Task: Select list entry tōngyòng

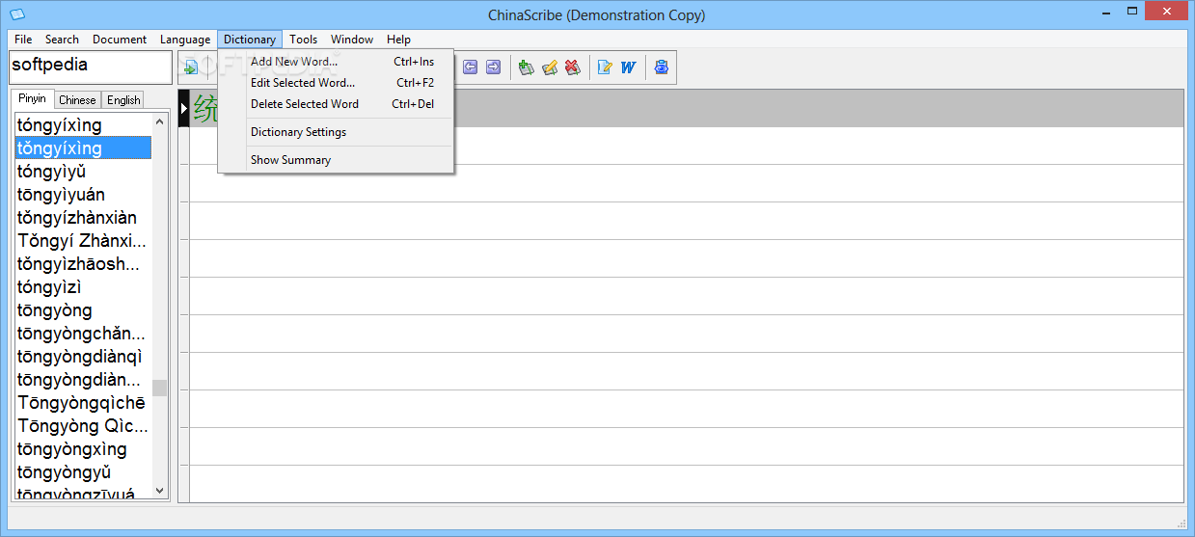Action: 83,310
